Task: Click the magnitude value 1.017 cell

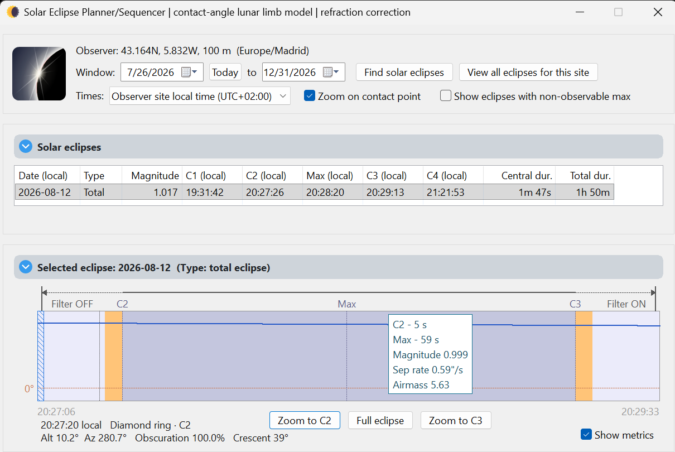Action: (152, 193)
